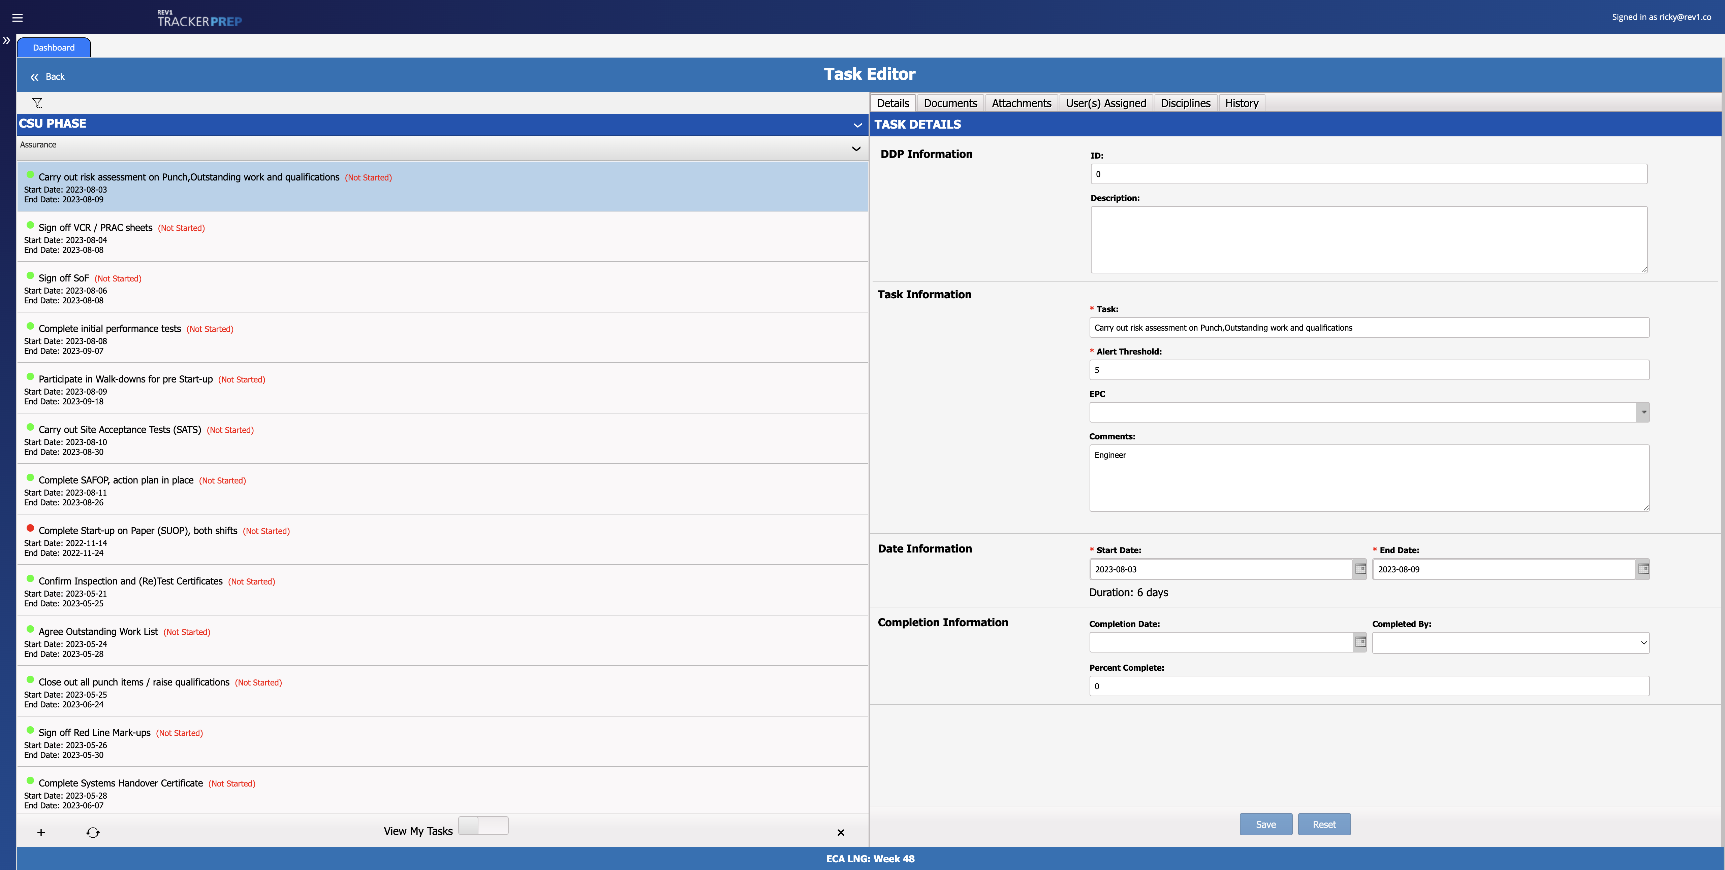1725x870 pixels.
Task: Collapse the Assurance group chevron
Action: point(856,148)
